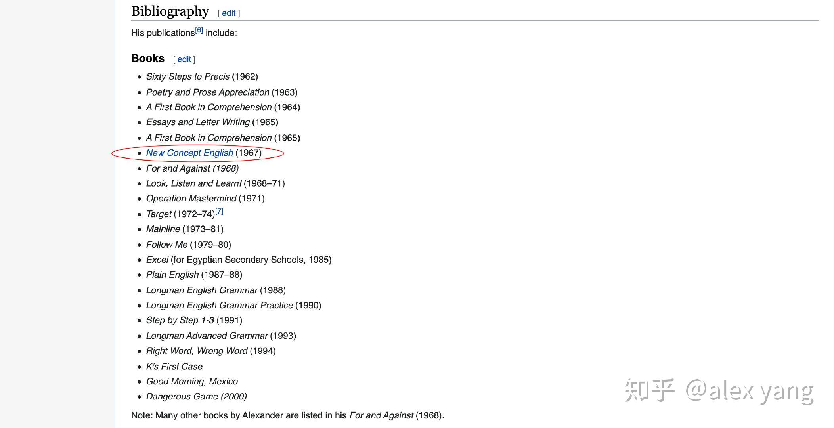Open footnote reference [7] after Target
Image resolution: width=834 pixels, height=428 pixels.
219,211
